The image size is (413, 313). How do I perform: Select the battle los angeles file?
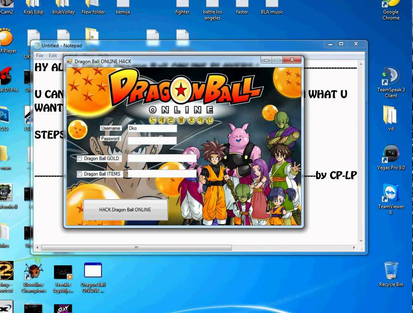[212, 10]
